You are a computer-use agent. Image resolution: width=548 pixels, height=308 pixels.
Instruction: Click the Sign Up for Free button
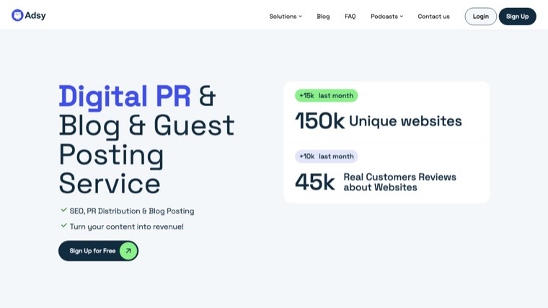[98, 251]
